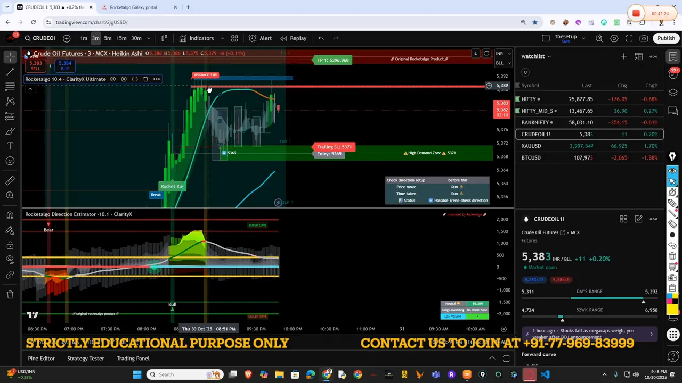This screenshot has height=383, width=682.
Task: Toggle the eye icon in right annotation sidebar
Action: [672, 171]
